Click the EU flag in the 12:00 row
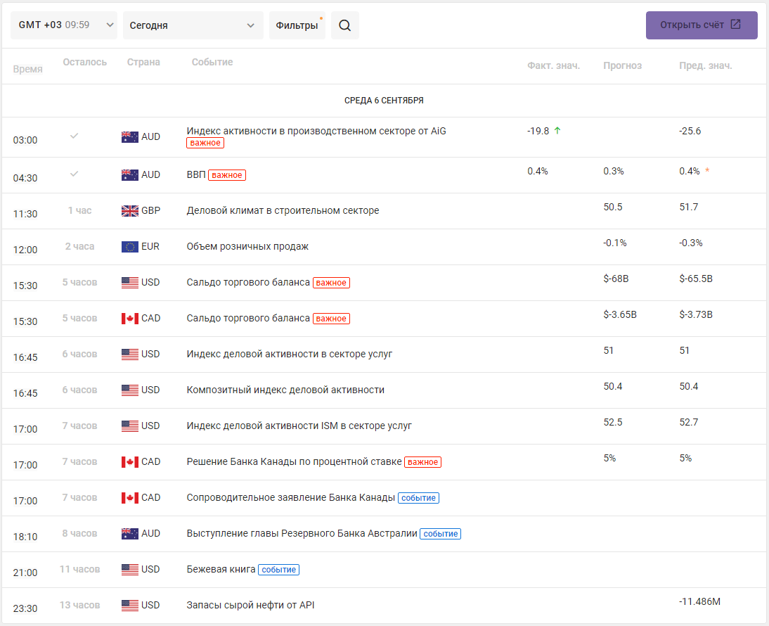The height and width of the screenshot is (626, 769). tap(130, 246)
